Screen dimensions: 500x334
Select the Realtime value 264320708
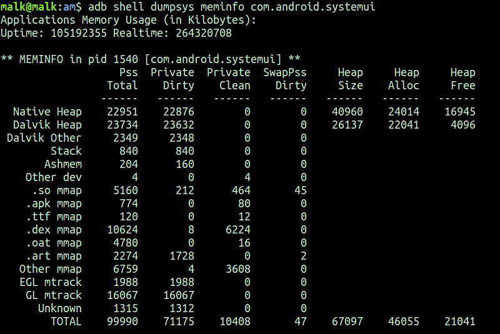point(204,33)
